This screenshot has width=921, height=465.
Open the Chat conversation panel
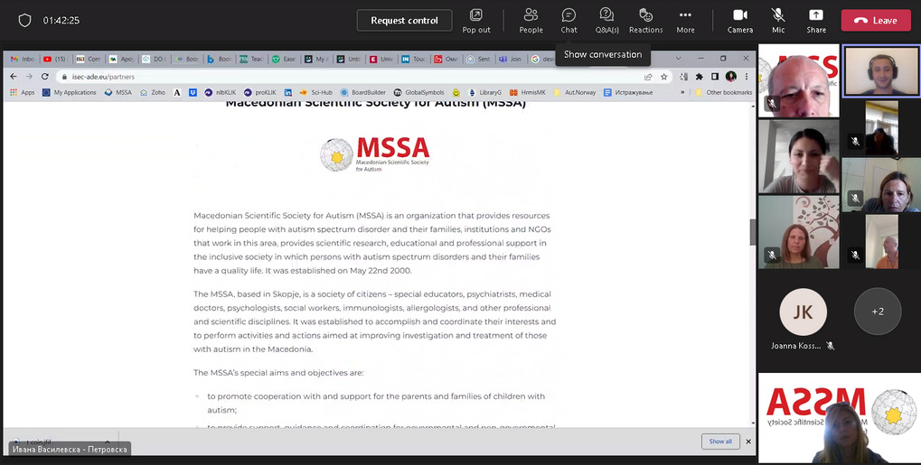click(x=569, y=20)
